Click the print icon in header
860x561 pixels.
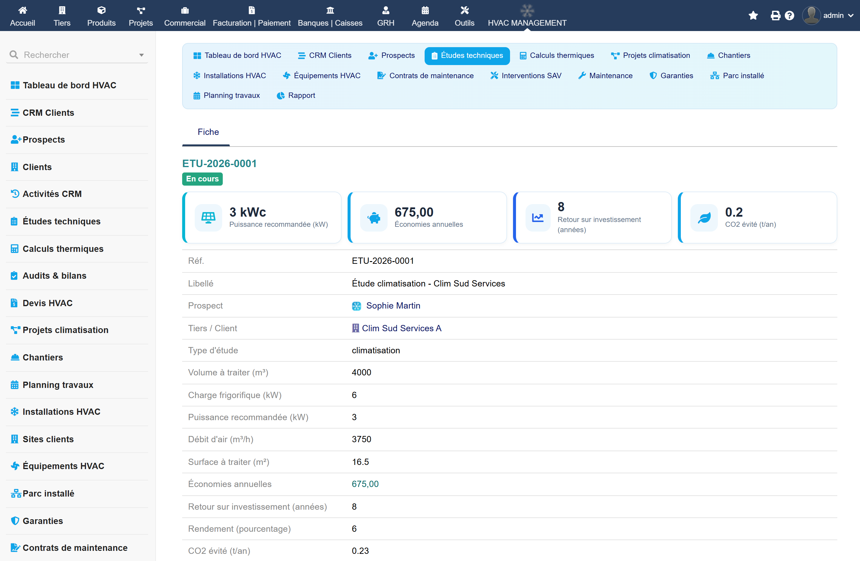click(775, 16)
